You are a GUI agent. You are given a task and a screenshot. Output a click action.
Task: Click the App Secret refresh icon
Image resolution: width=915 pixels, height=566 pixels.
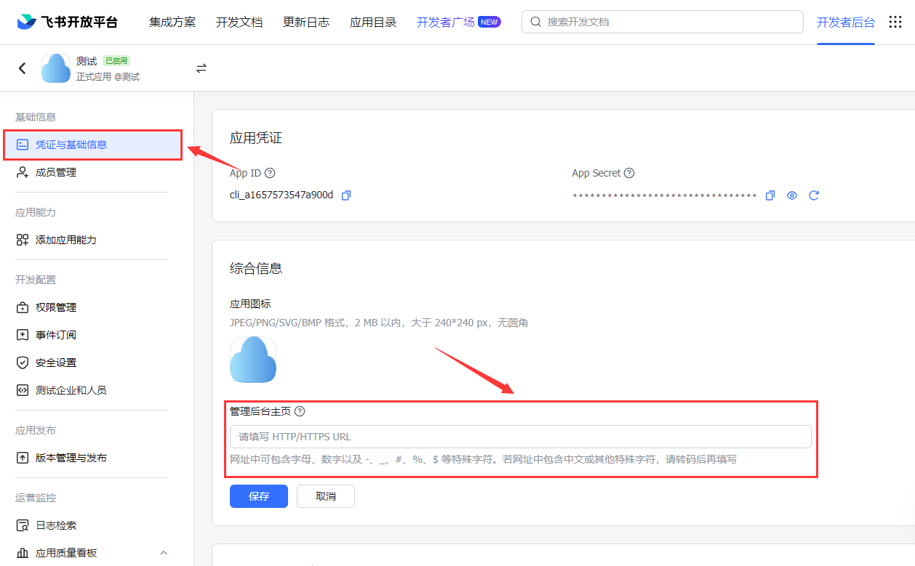[x=814, y=195]
